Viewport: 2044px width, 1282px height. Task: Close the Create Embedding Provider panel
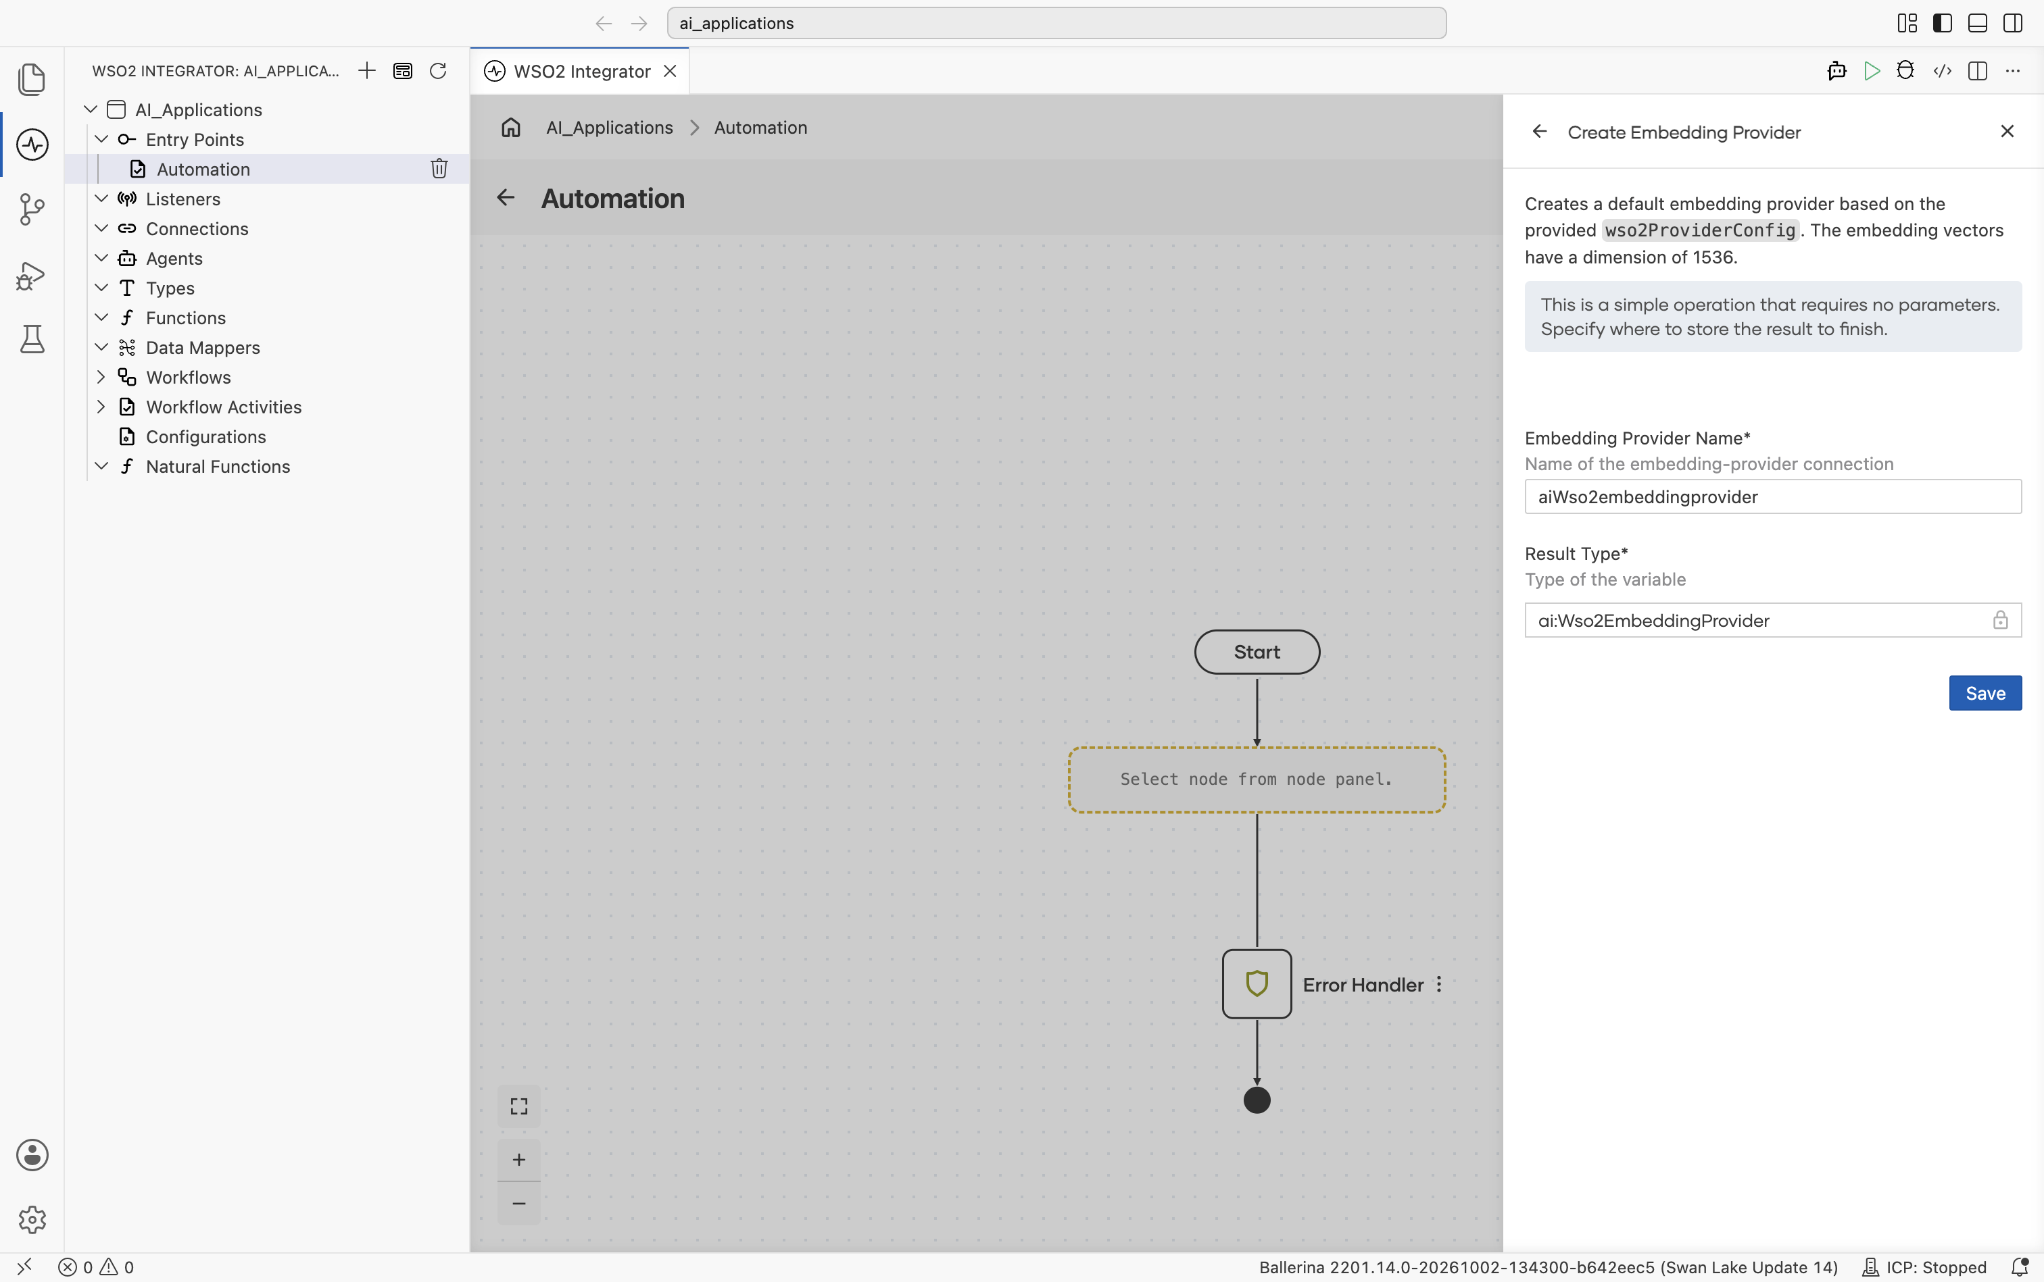[x=2007, y=132]
